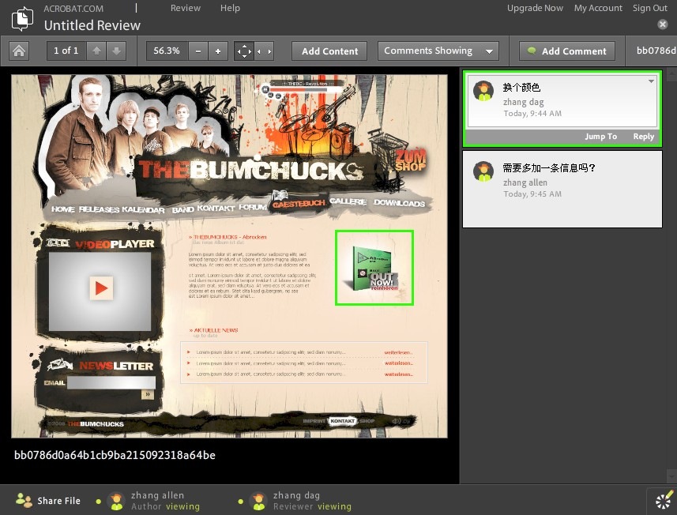Image resolution: width=677 pixels, height=515 pixels.
Task: Open the Help menu
Action: (x=230, y=8)
